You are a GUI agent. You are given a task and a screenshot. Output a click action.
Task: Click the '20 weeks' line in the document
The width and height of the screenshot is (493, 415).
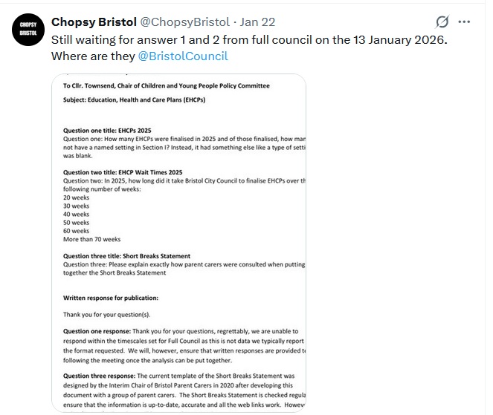[76, 197]
